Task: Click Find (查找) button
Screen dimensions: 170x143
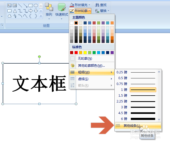Action: coord(101,5)
